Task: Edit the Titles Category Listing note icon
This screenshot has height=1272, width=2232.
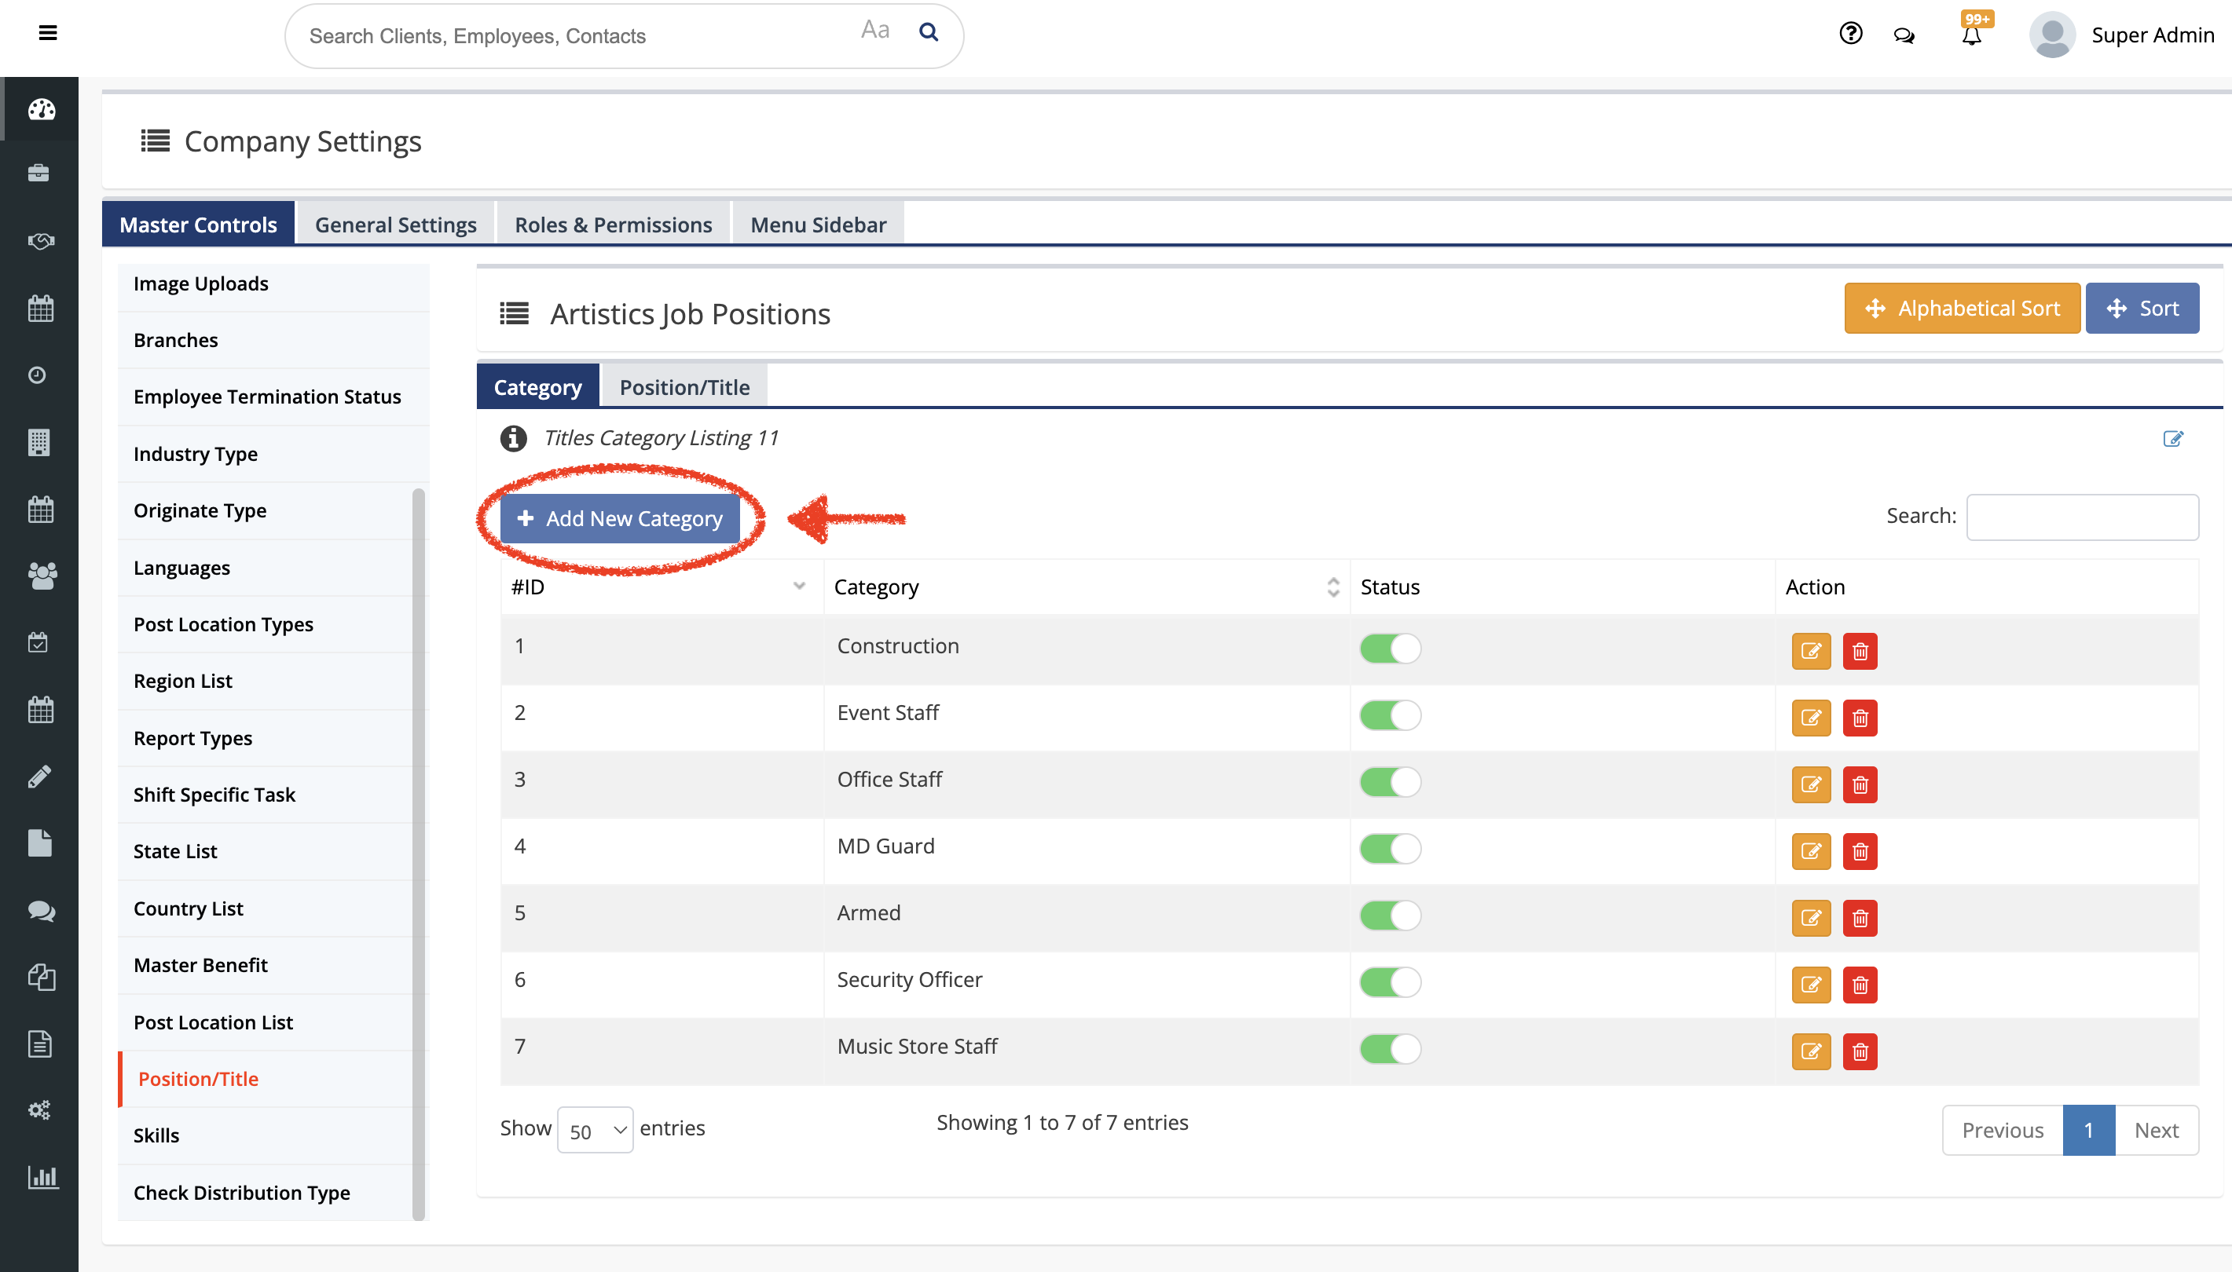Action: (2172, 439)
